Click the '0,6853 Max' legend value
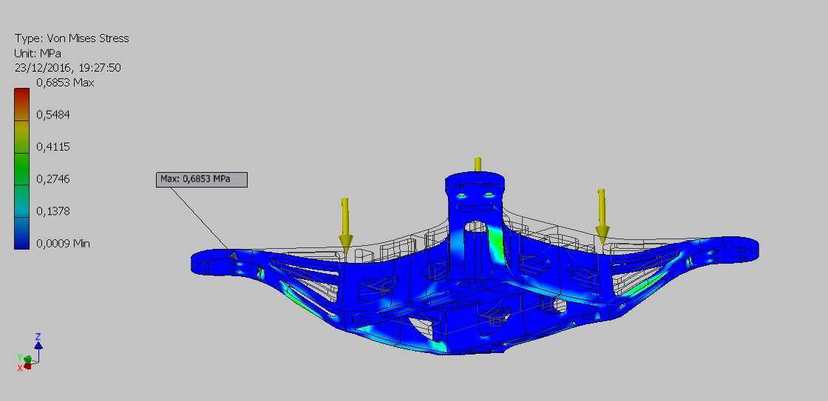 point(65,83)
